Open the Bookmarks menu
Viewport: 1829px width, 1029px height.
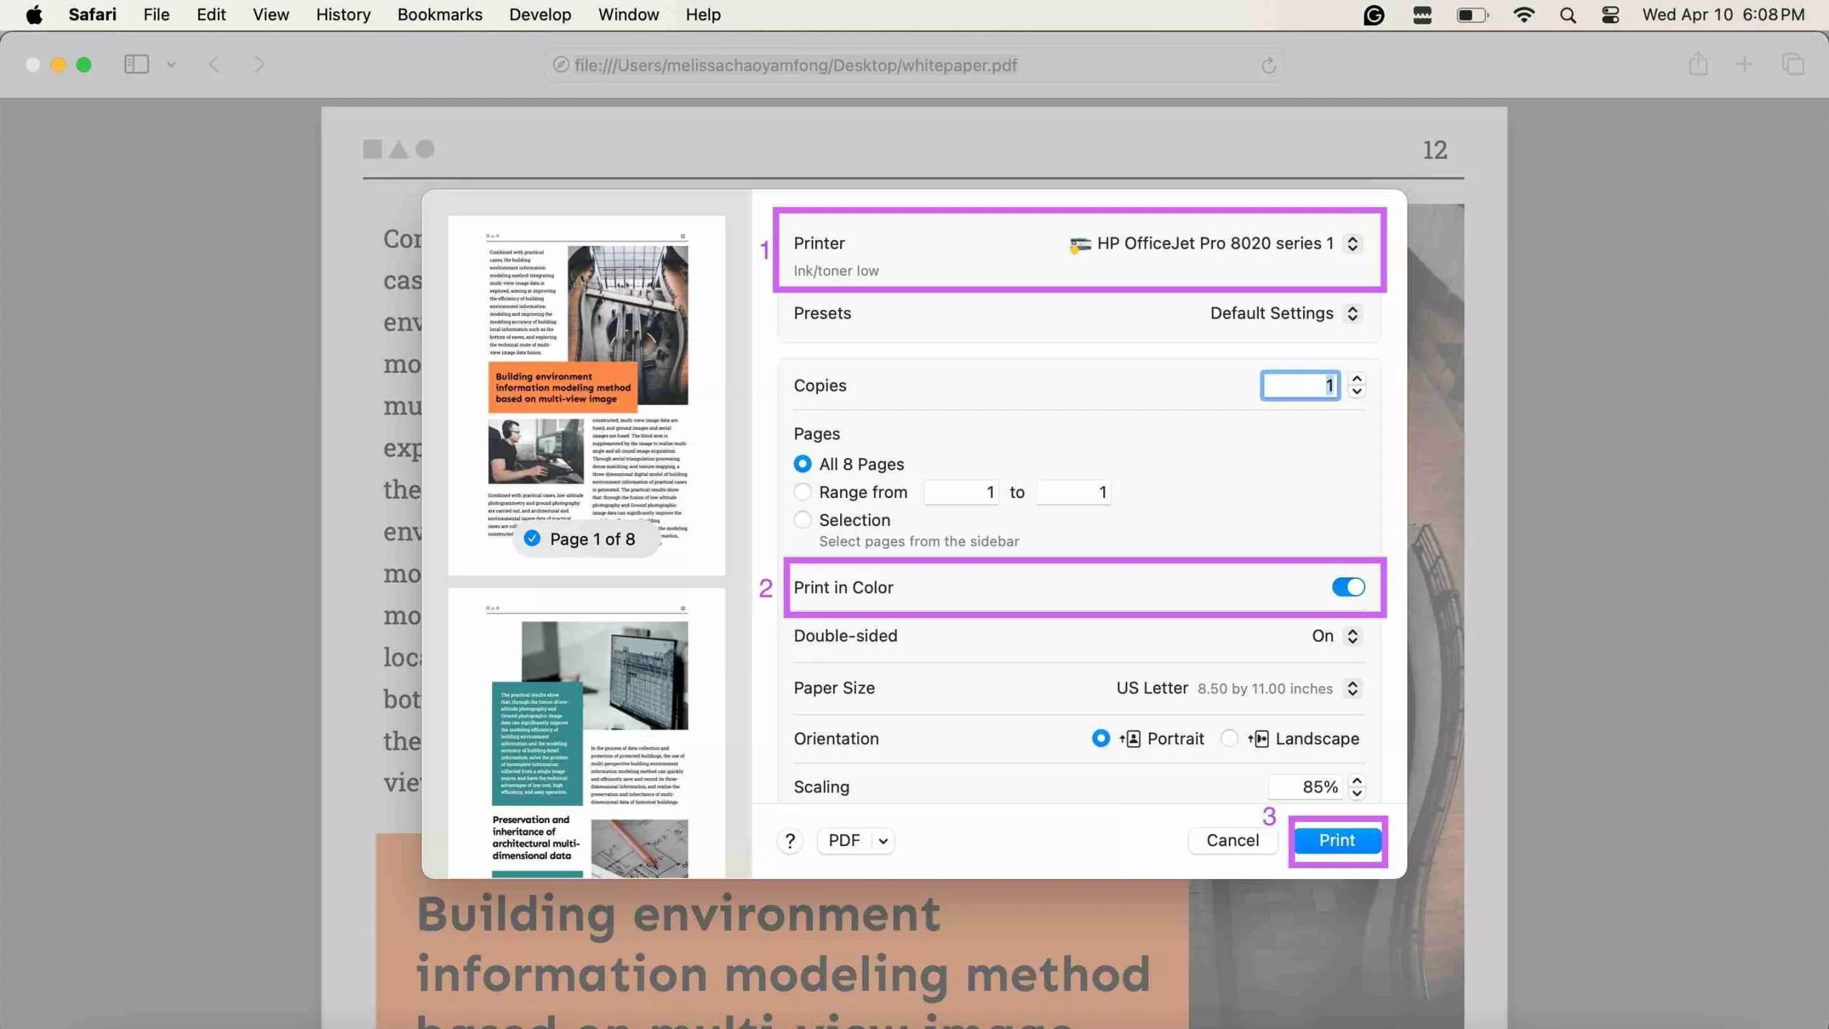tap(439, 14)
